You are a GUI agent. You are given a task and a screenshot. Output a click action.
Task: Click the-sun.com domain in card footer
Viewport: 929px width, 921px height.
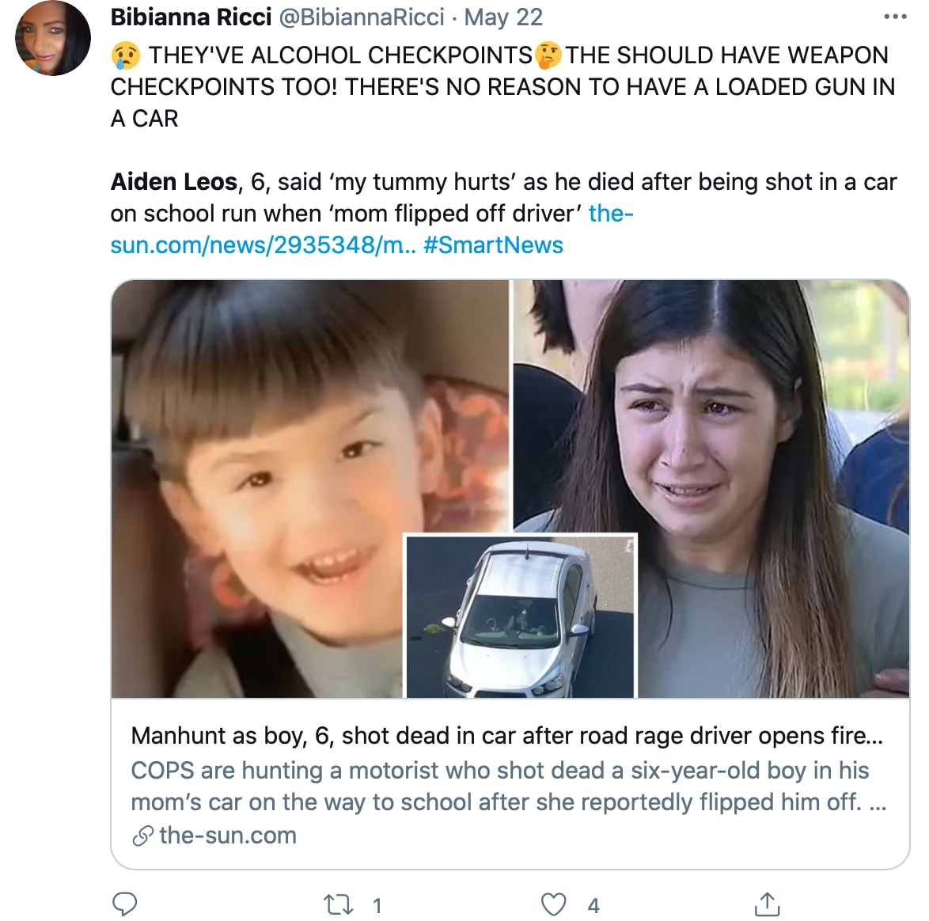(228, 836)
